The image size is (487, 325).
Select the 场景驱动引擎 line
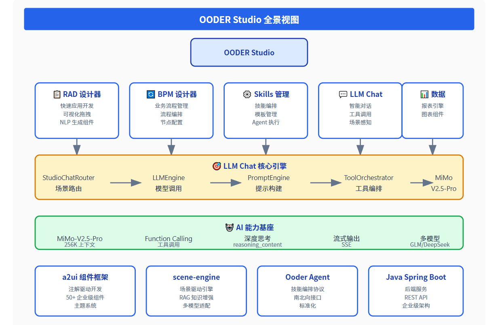point(196,289)
